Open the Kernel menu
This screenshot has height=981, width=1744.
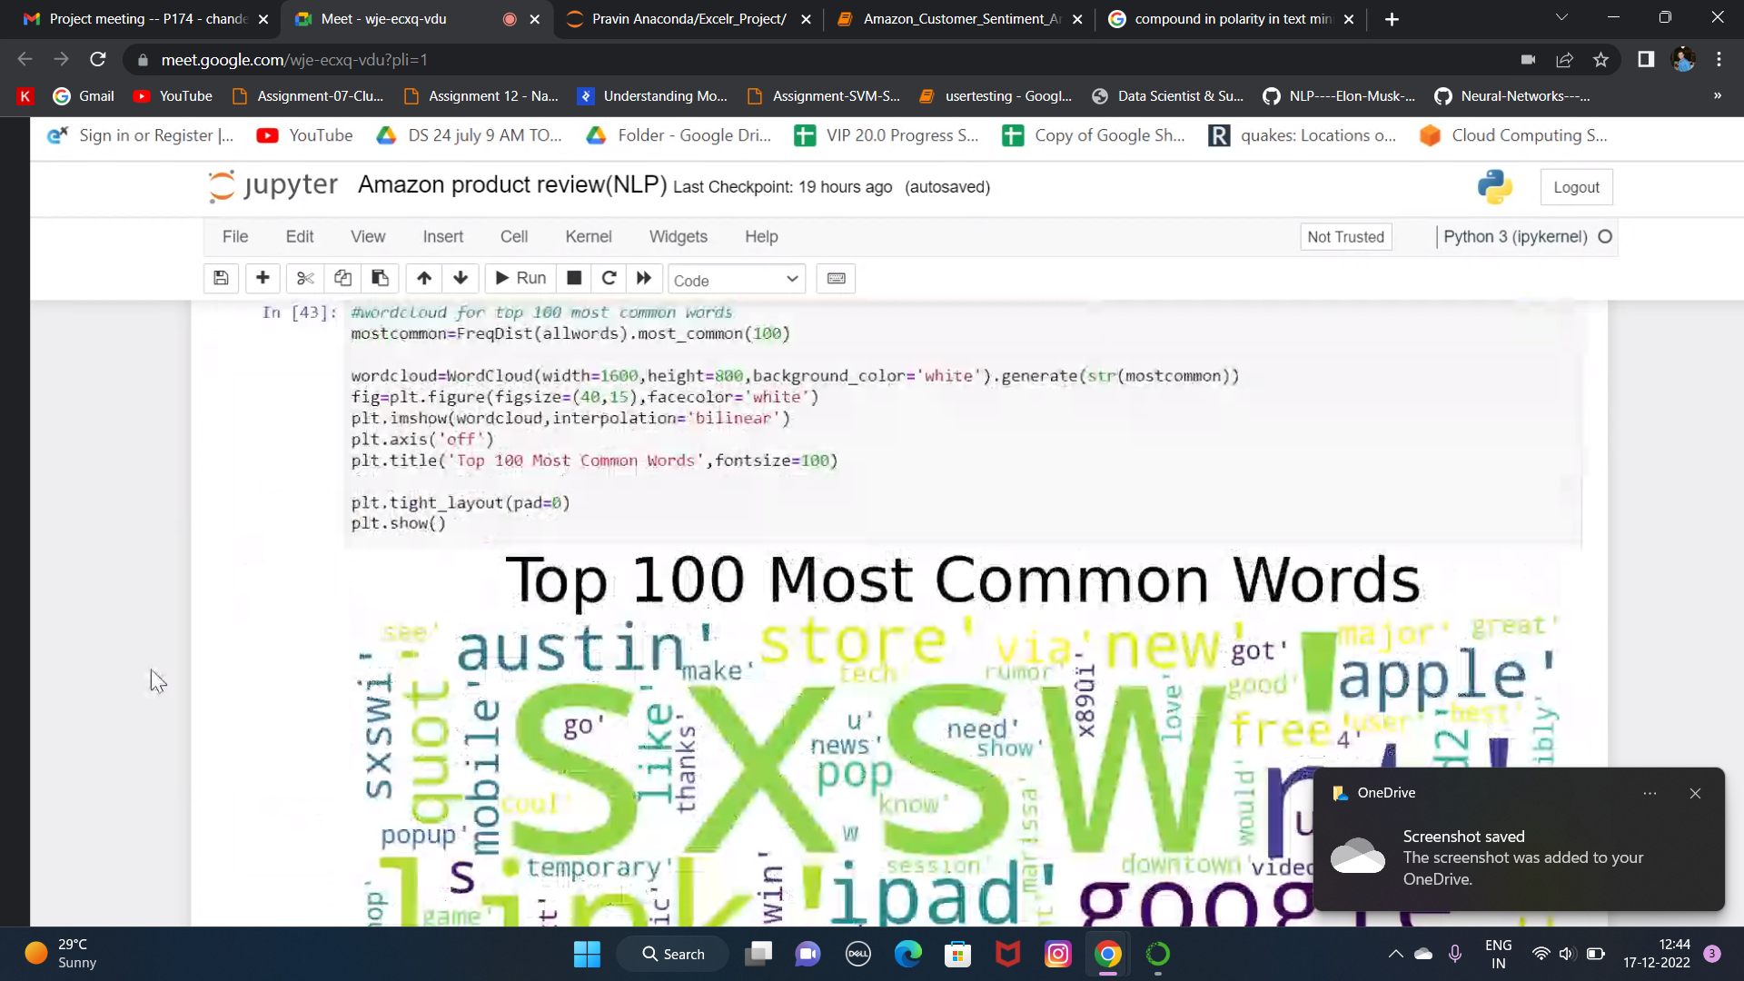pos(588,236)
